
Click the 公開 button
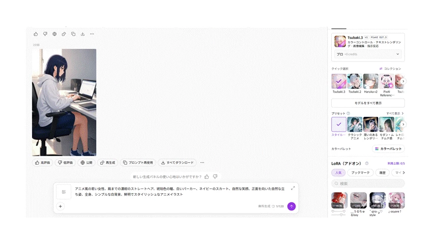(86, 163)
